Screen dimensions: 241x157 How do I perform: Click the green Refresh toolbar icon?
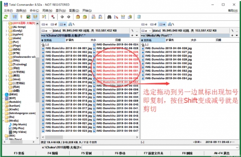tap(6, 17)
